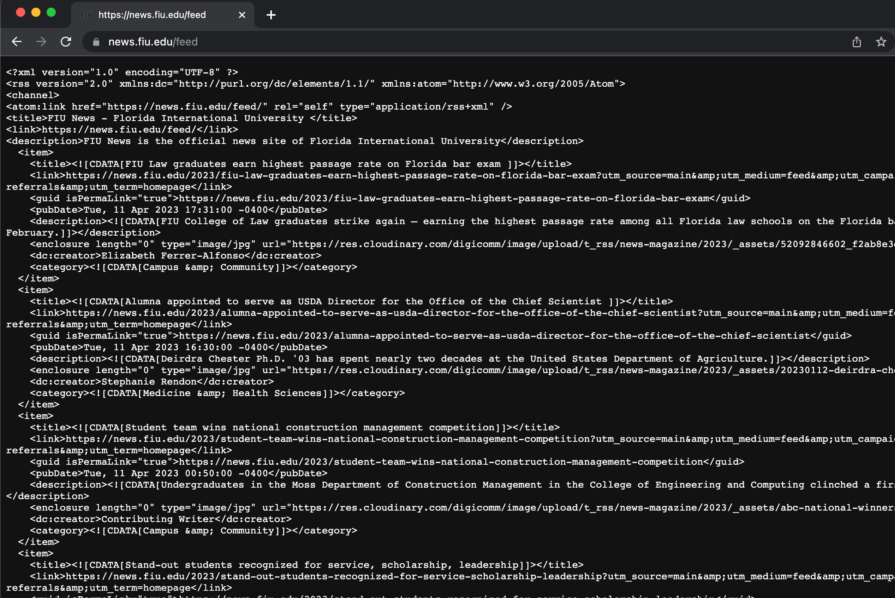Click the lock icon in address bar
The height and width of the screenshot is (598, 895).
pos(96,42)
